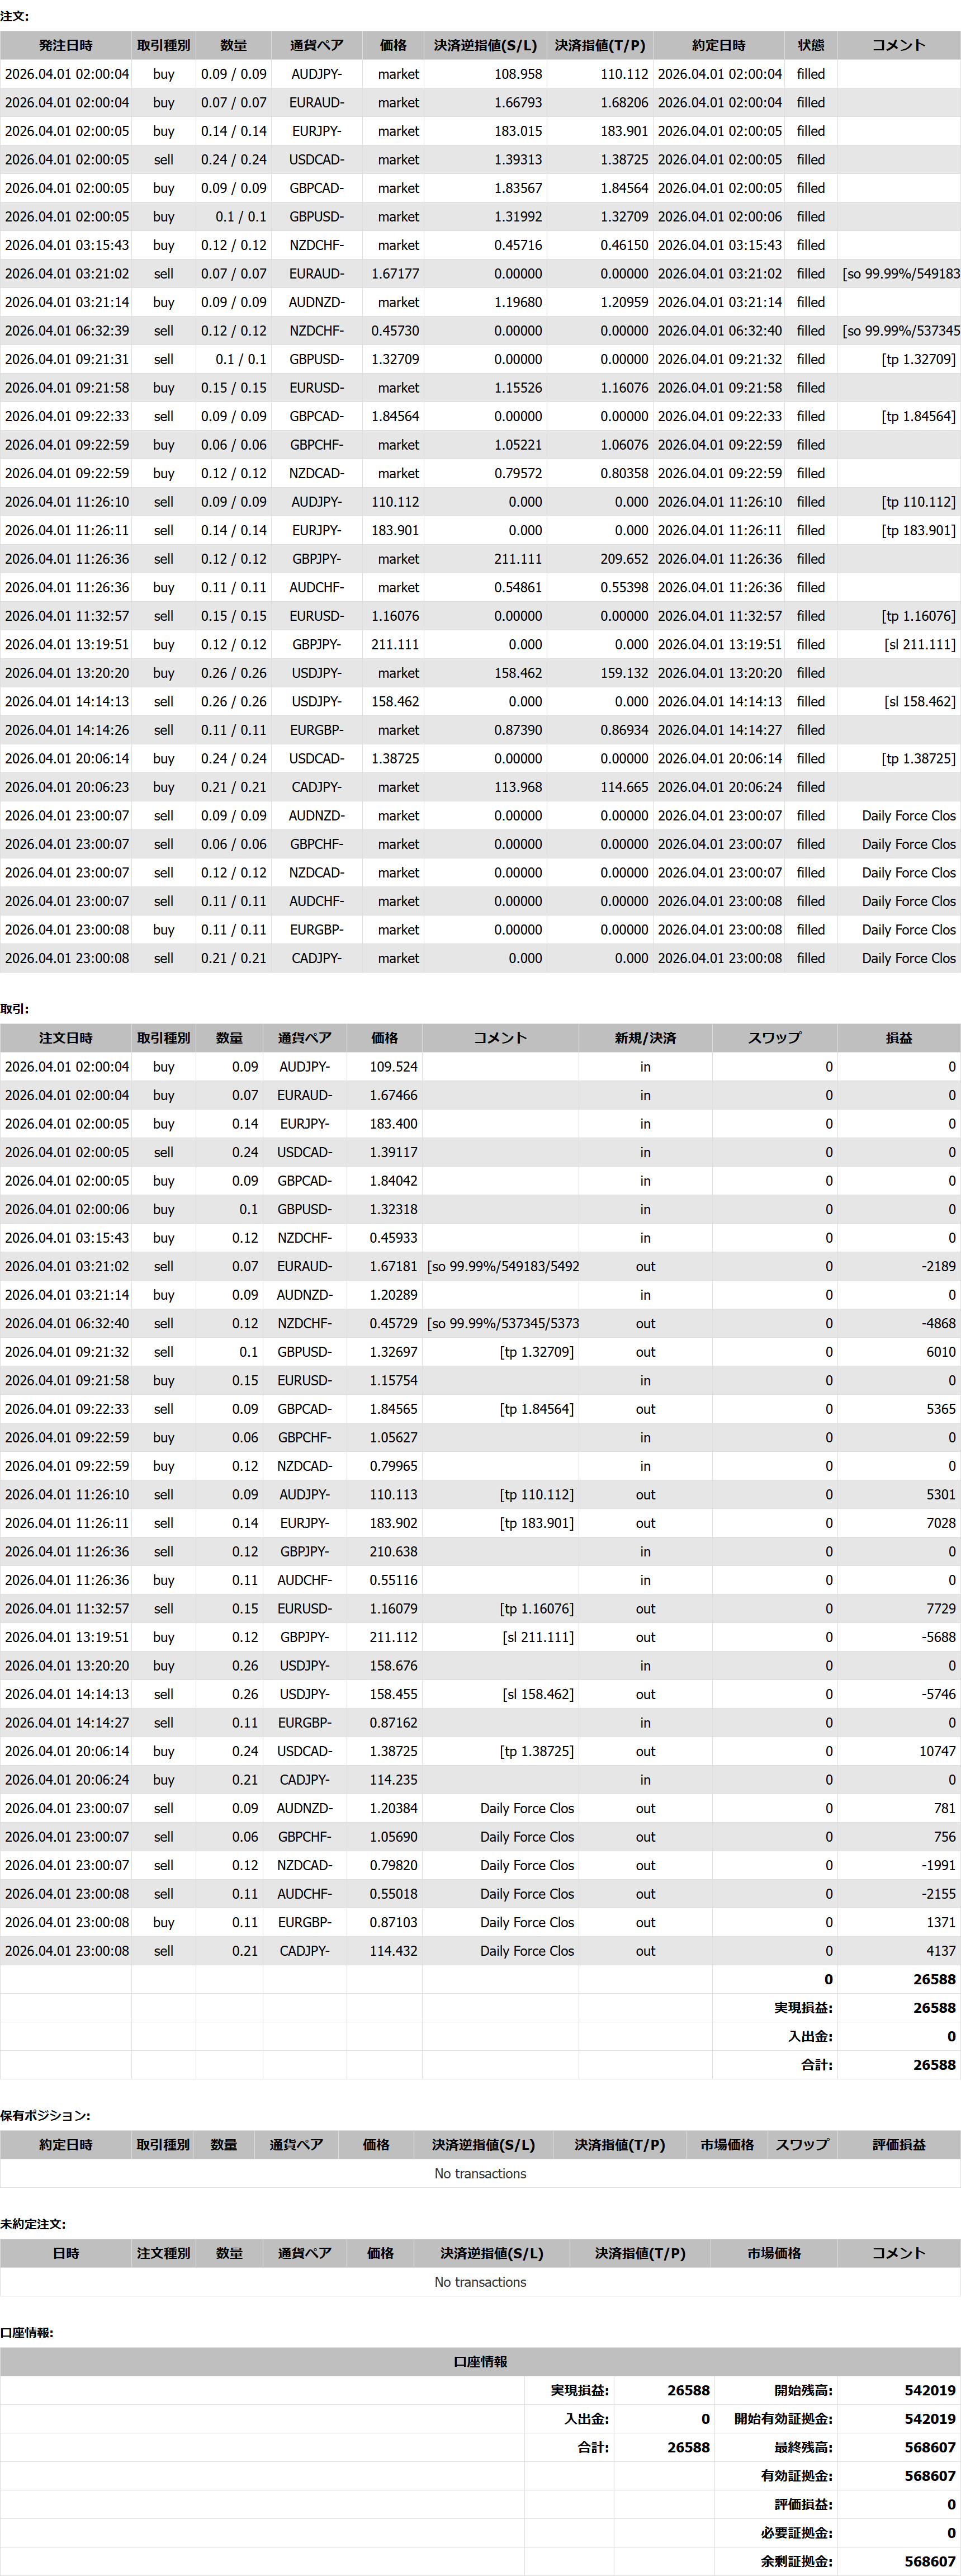Click the 損益 column header in trades table
The width and height of the screenshot is (961, 2576).
coord(898,1038)
